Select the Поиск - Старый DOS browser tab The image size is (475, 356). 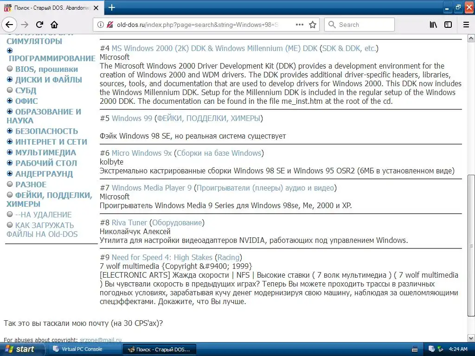click(52, 7)
